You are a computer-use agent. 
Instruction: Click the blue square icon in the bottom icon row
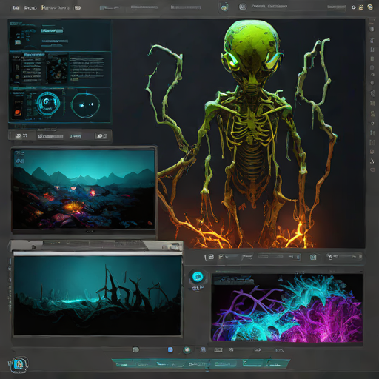click(170, 349)
